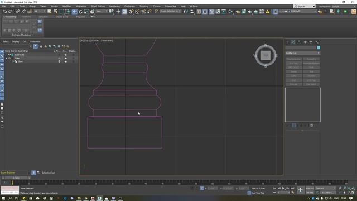Screen dimensions: 357x201
Task: Select the Unlink Selection icon
Action: [23, 12]
